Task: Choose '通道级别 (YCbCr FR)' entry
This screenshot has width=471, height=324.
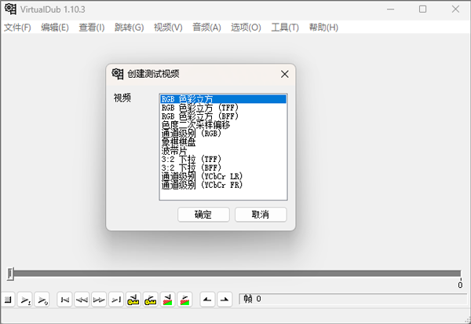Action: [x=223, y=185]
